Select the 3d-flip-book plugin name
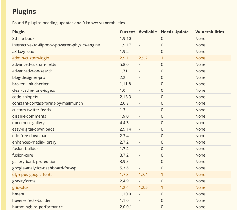Screen dimensions: 237x210 23,39
